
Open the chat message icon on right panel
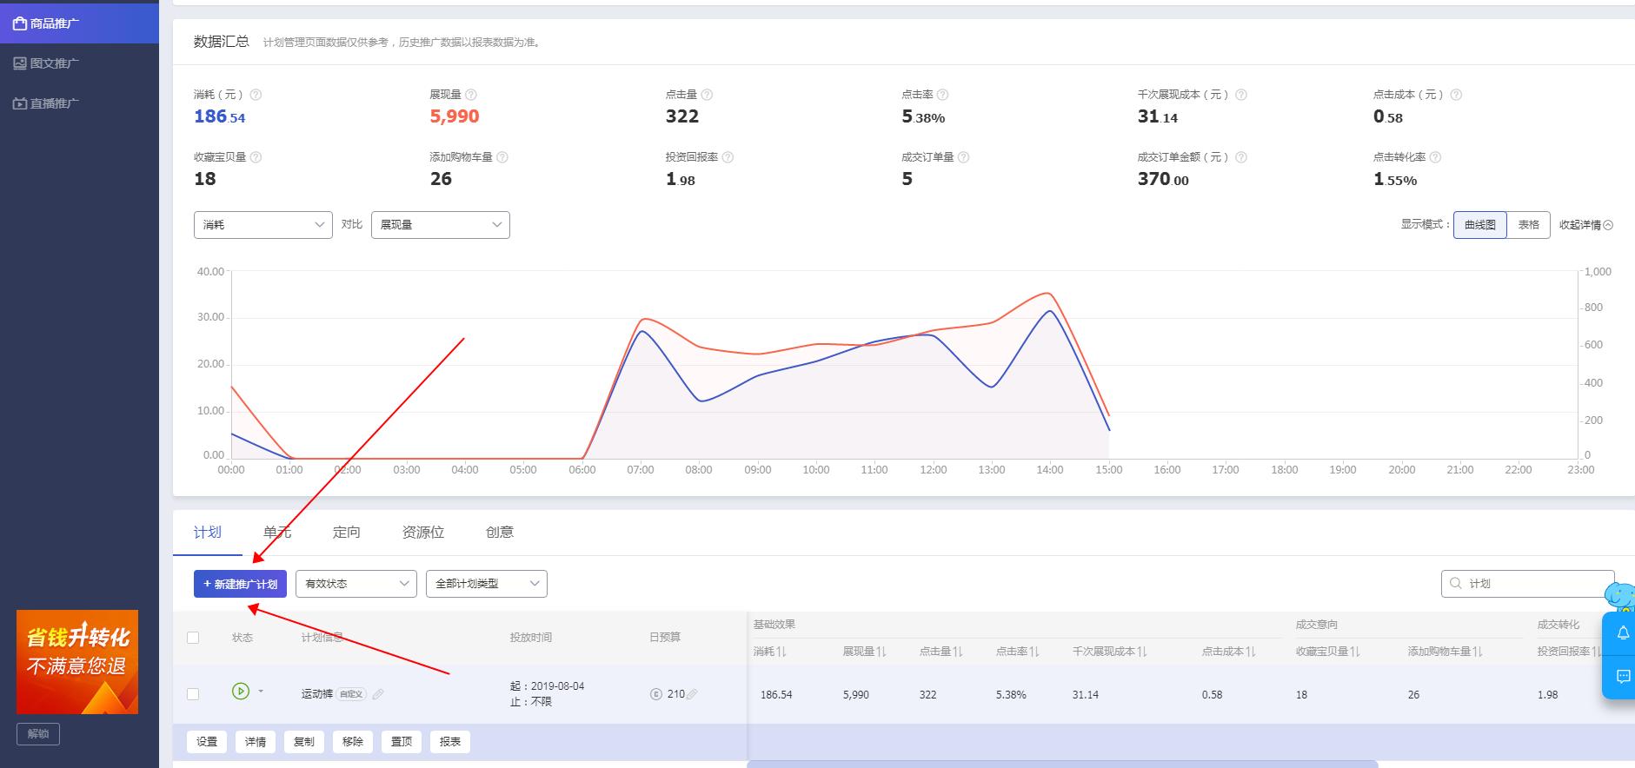(1622, 676)
